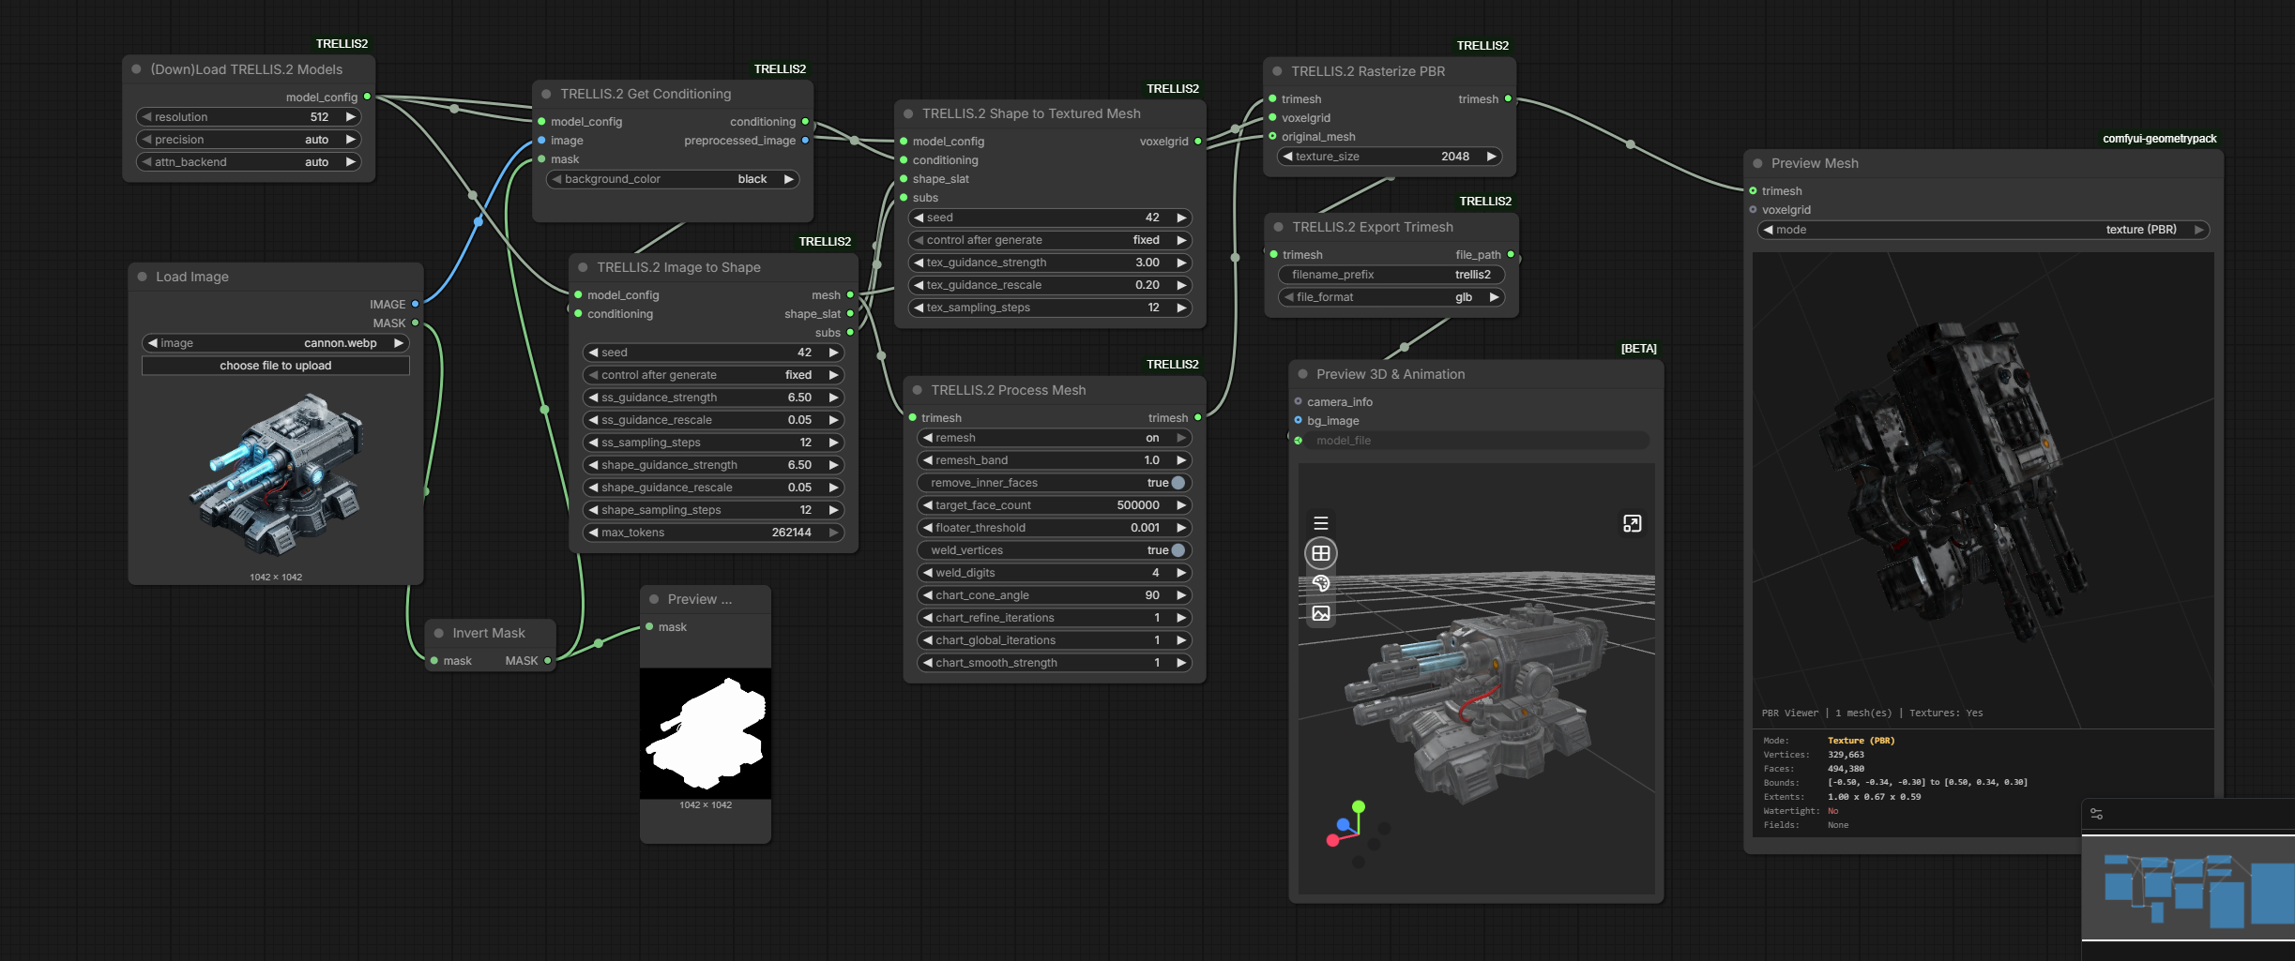Collapse TRELLIS.2 Rasterize PBR node dot
Screen dimensions: 2295x961
(x=1278, y=71)
